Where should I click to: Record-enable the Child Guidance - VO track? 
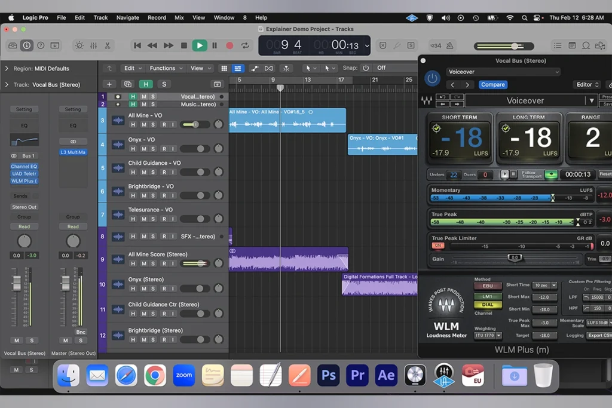pos(164,172)
